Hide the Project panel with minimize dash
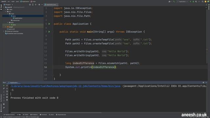 click(x=42, y=5)
